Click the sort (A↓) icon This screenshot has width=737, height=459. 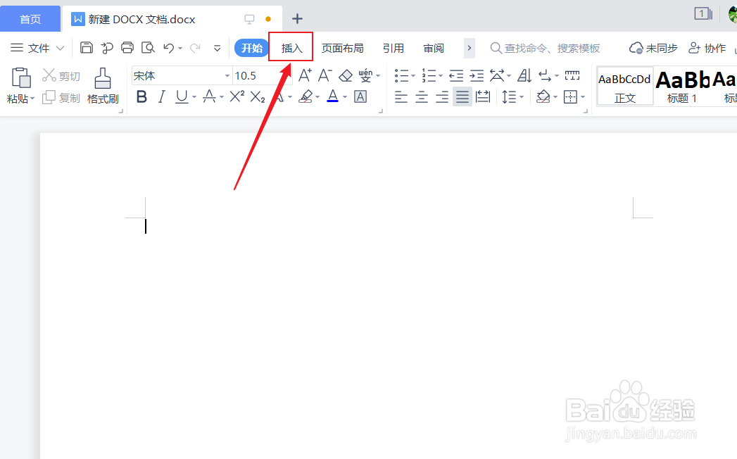pyautogui.click(x=524, y=75)
